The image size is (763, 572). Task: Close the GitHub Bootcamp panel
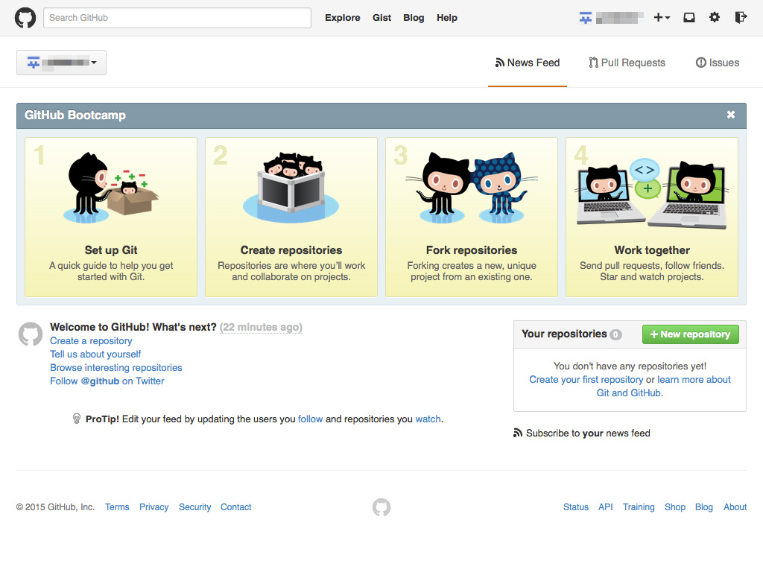click(x=730, y=115)
